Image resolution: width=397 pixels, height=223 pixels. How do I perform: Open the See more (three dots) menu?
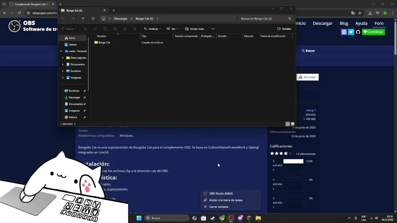pos(213,29)
